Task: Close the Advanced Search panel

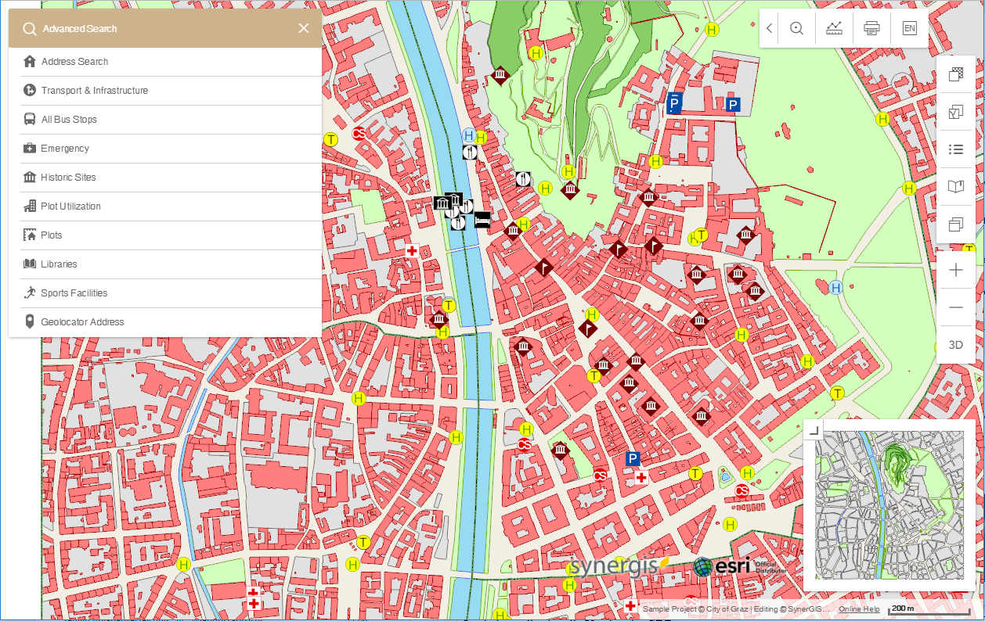Action: [304, 28]
